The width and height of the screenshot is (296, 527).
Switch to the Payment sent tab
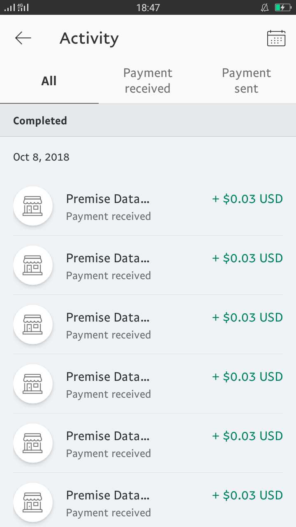(x=246, y=81)
